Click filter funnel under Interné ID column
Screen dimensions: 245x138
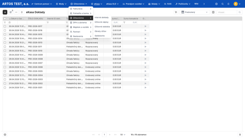point(48,22)
